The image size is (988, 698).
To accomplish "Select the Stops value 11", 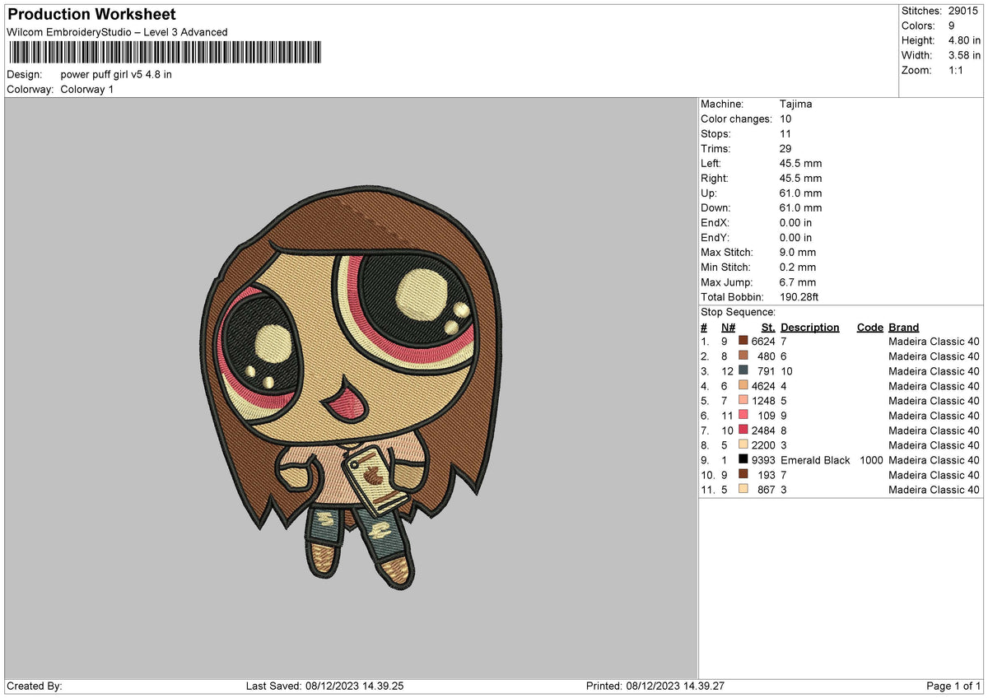I will pyautogui.click(x=785, y=133).
